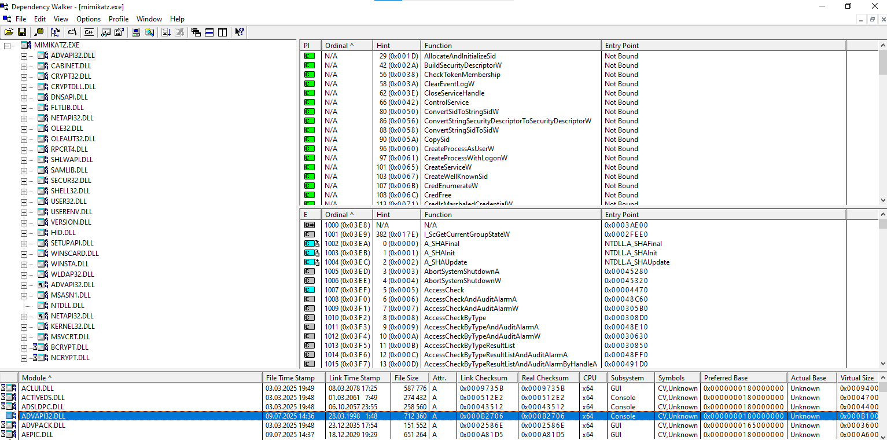This screenshot has height=440, width=887.
Task: Collapse the MIMIKATZ.EXE root node
Action: 7,45
